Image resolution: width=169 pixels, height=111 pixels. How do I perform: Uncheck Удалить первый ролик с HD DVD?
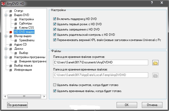click(x=55, y=24)
